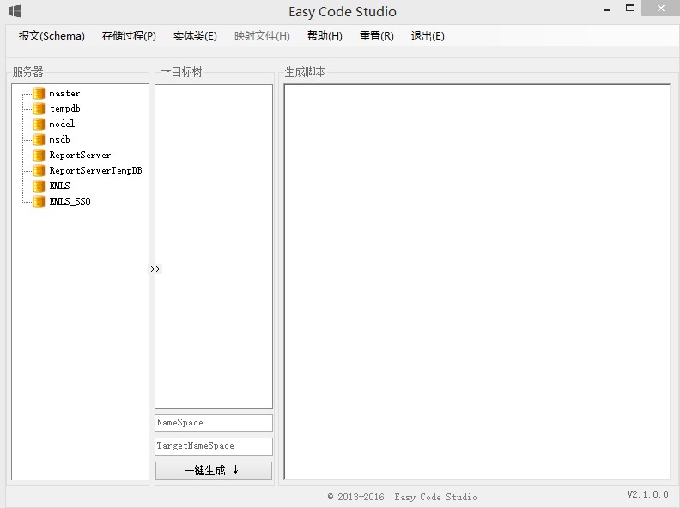
Task: Select the EMLS tree node label
Action: (59, 186)
